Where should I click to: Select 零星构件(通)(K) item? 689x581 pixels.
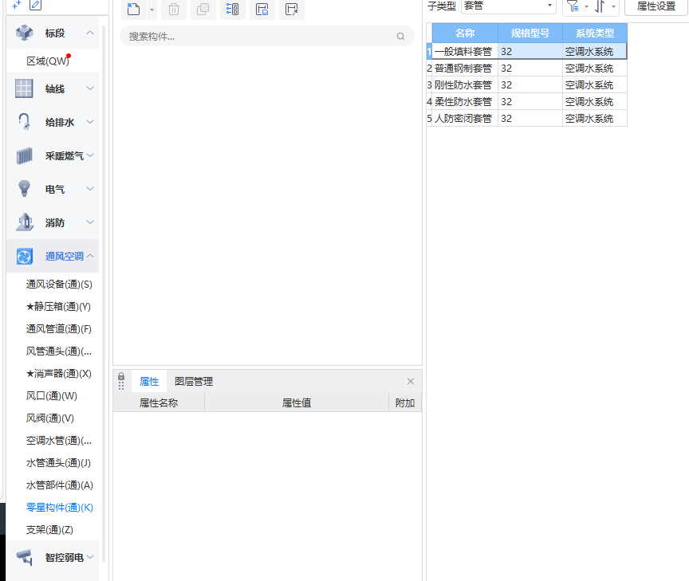point(59,508)
